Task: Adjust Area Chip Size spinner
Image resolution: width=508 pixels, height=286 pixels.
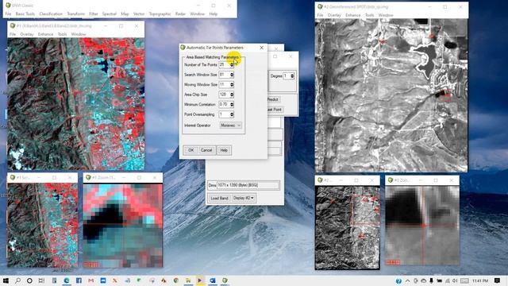Action: (232, 95)
